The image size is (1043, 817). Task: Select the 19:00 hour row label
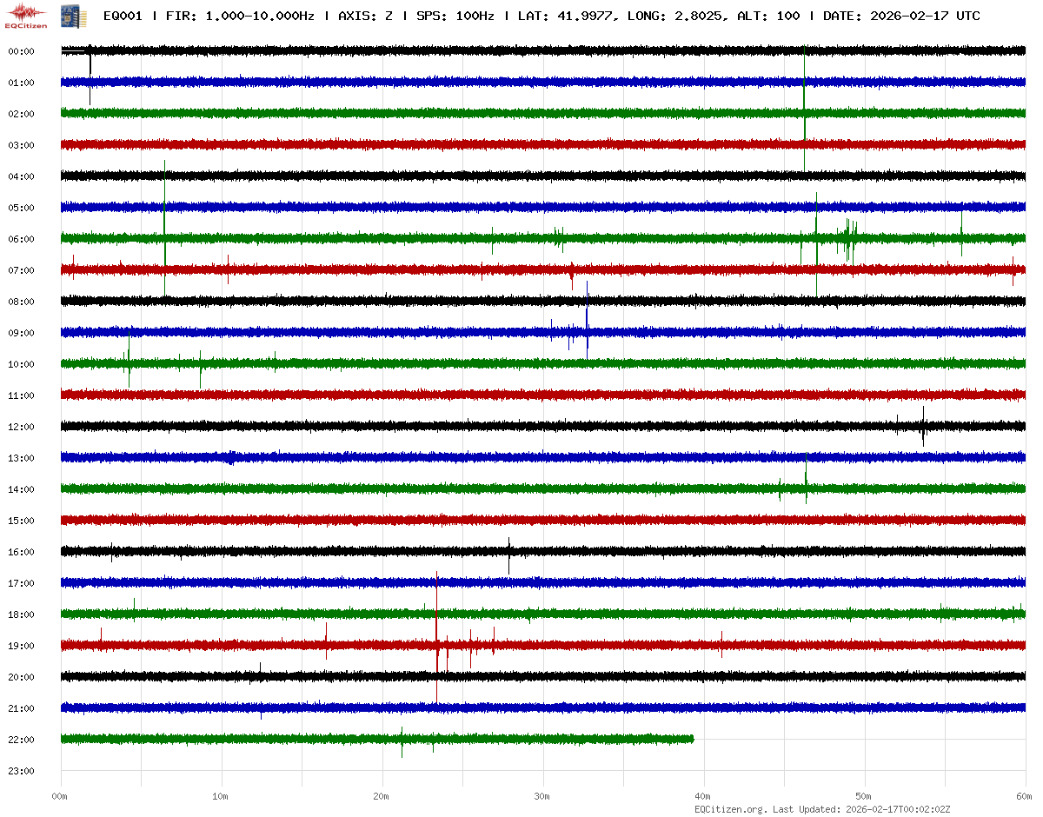point(21,646)
